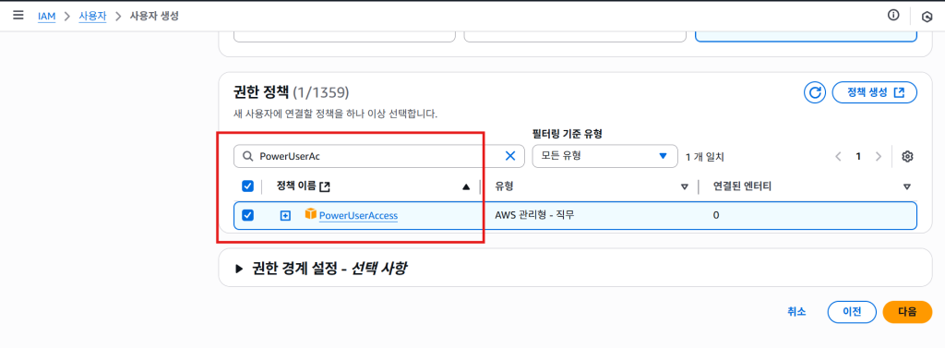Sort by 연결된 엔터티 column arrow
945x348 pixels.
coord(907,187)
